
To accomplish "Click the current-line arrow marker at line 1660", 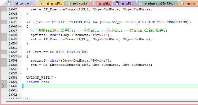I will [x=3, y=86].
